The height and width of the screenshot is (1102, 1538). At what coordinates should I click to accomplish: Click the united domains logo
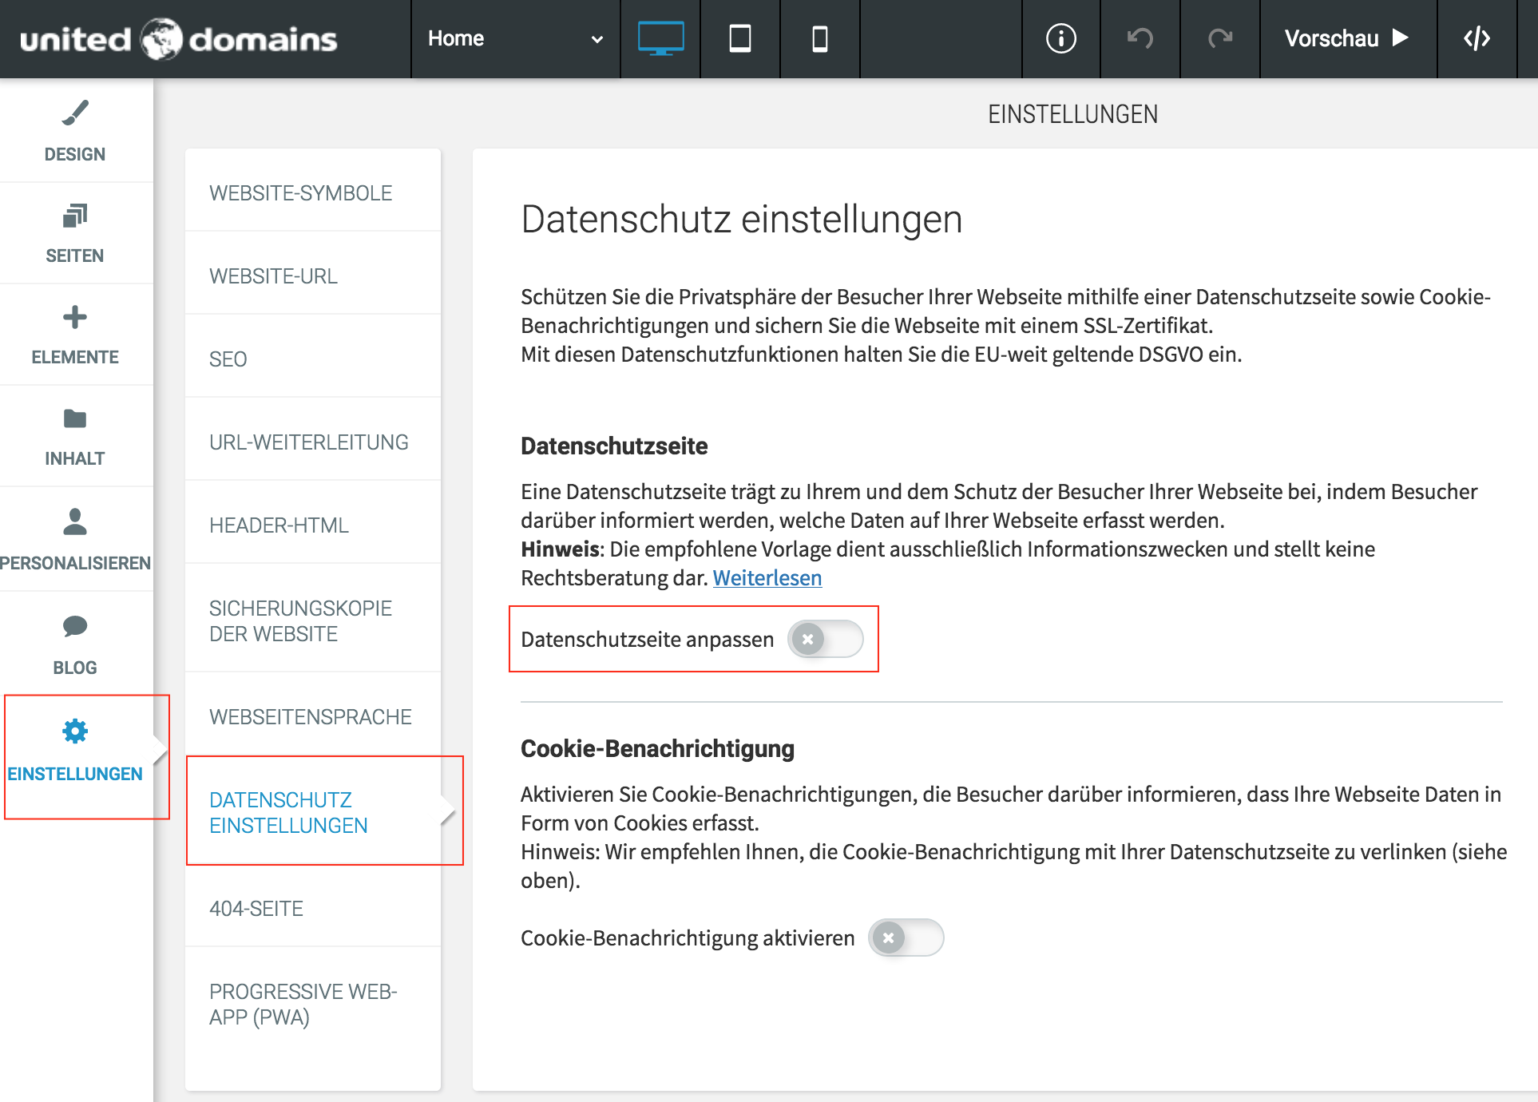pyautogui.click(x=179, y=38)
